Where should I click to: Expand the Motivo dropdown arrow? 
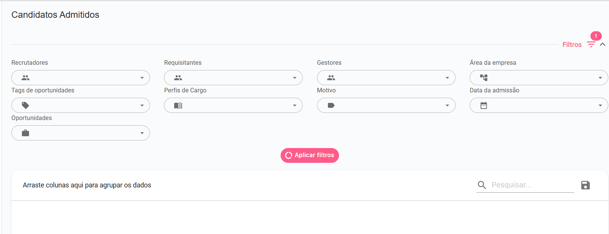click(447, 105)
